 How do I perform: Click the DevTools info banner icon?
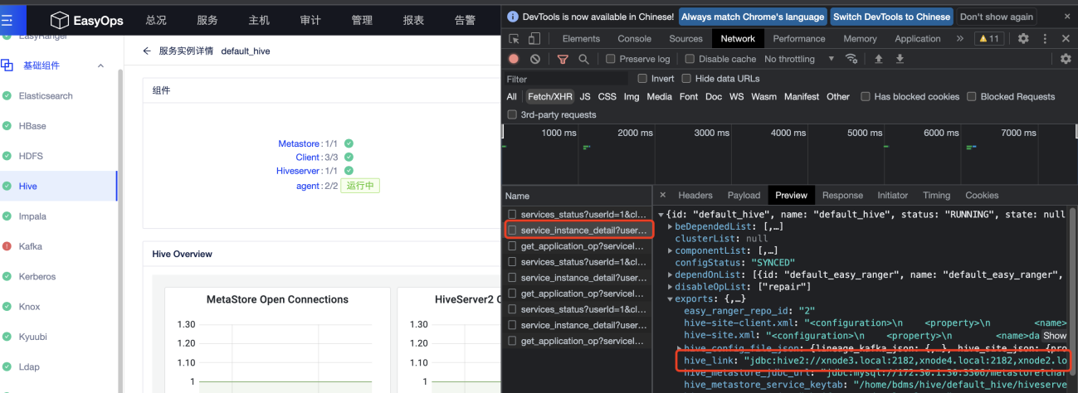tap(513, 17)
